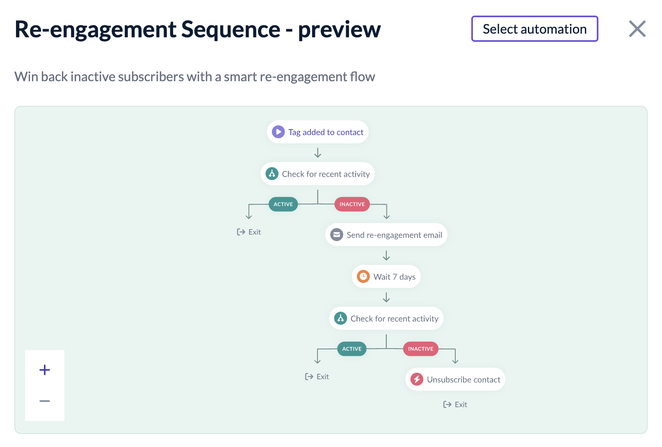
Task: Select the Unsubscribe contact step
Action: click(463, 380)
